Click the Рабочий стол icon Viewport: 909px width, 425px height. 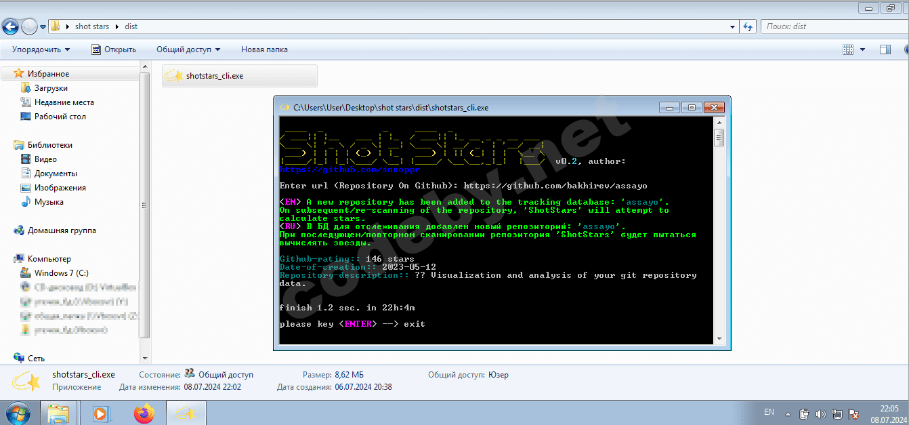pyautogui.click(x=26, y=117)
